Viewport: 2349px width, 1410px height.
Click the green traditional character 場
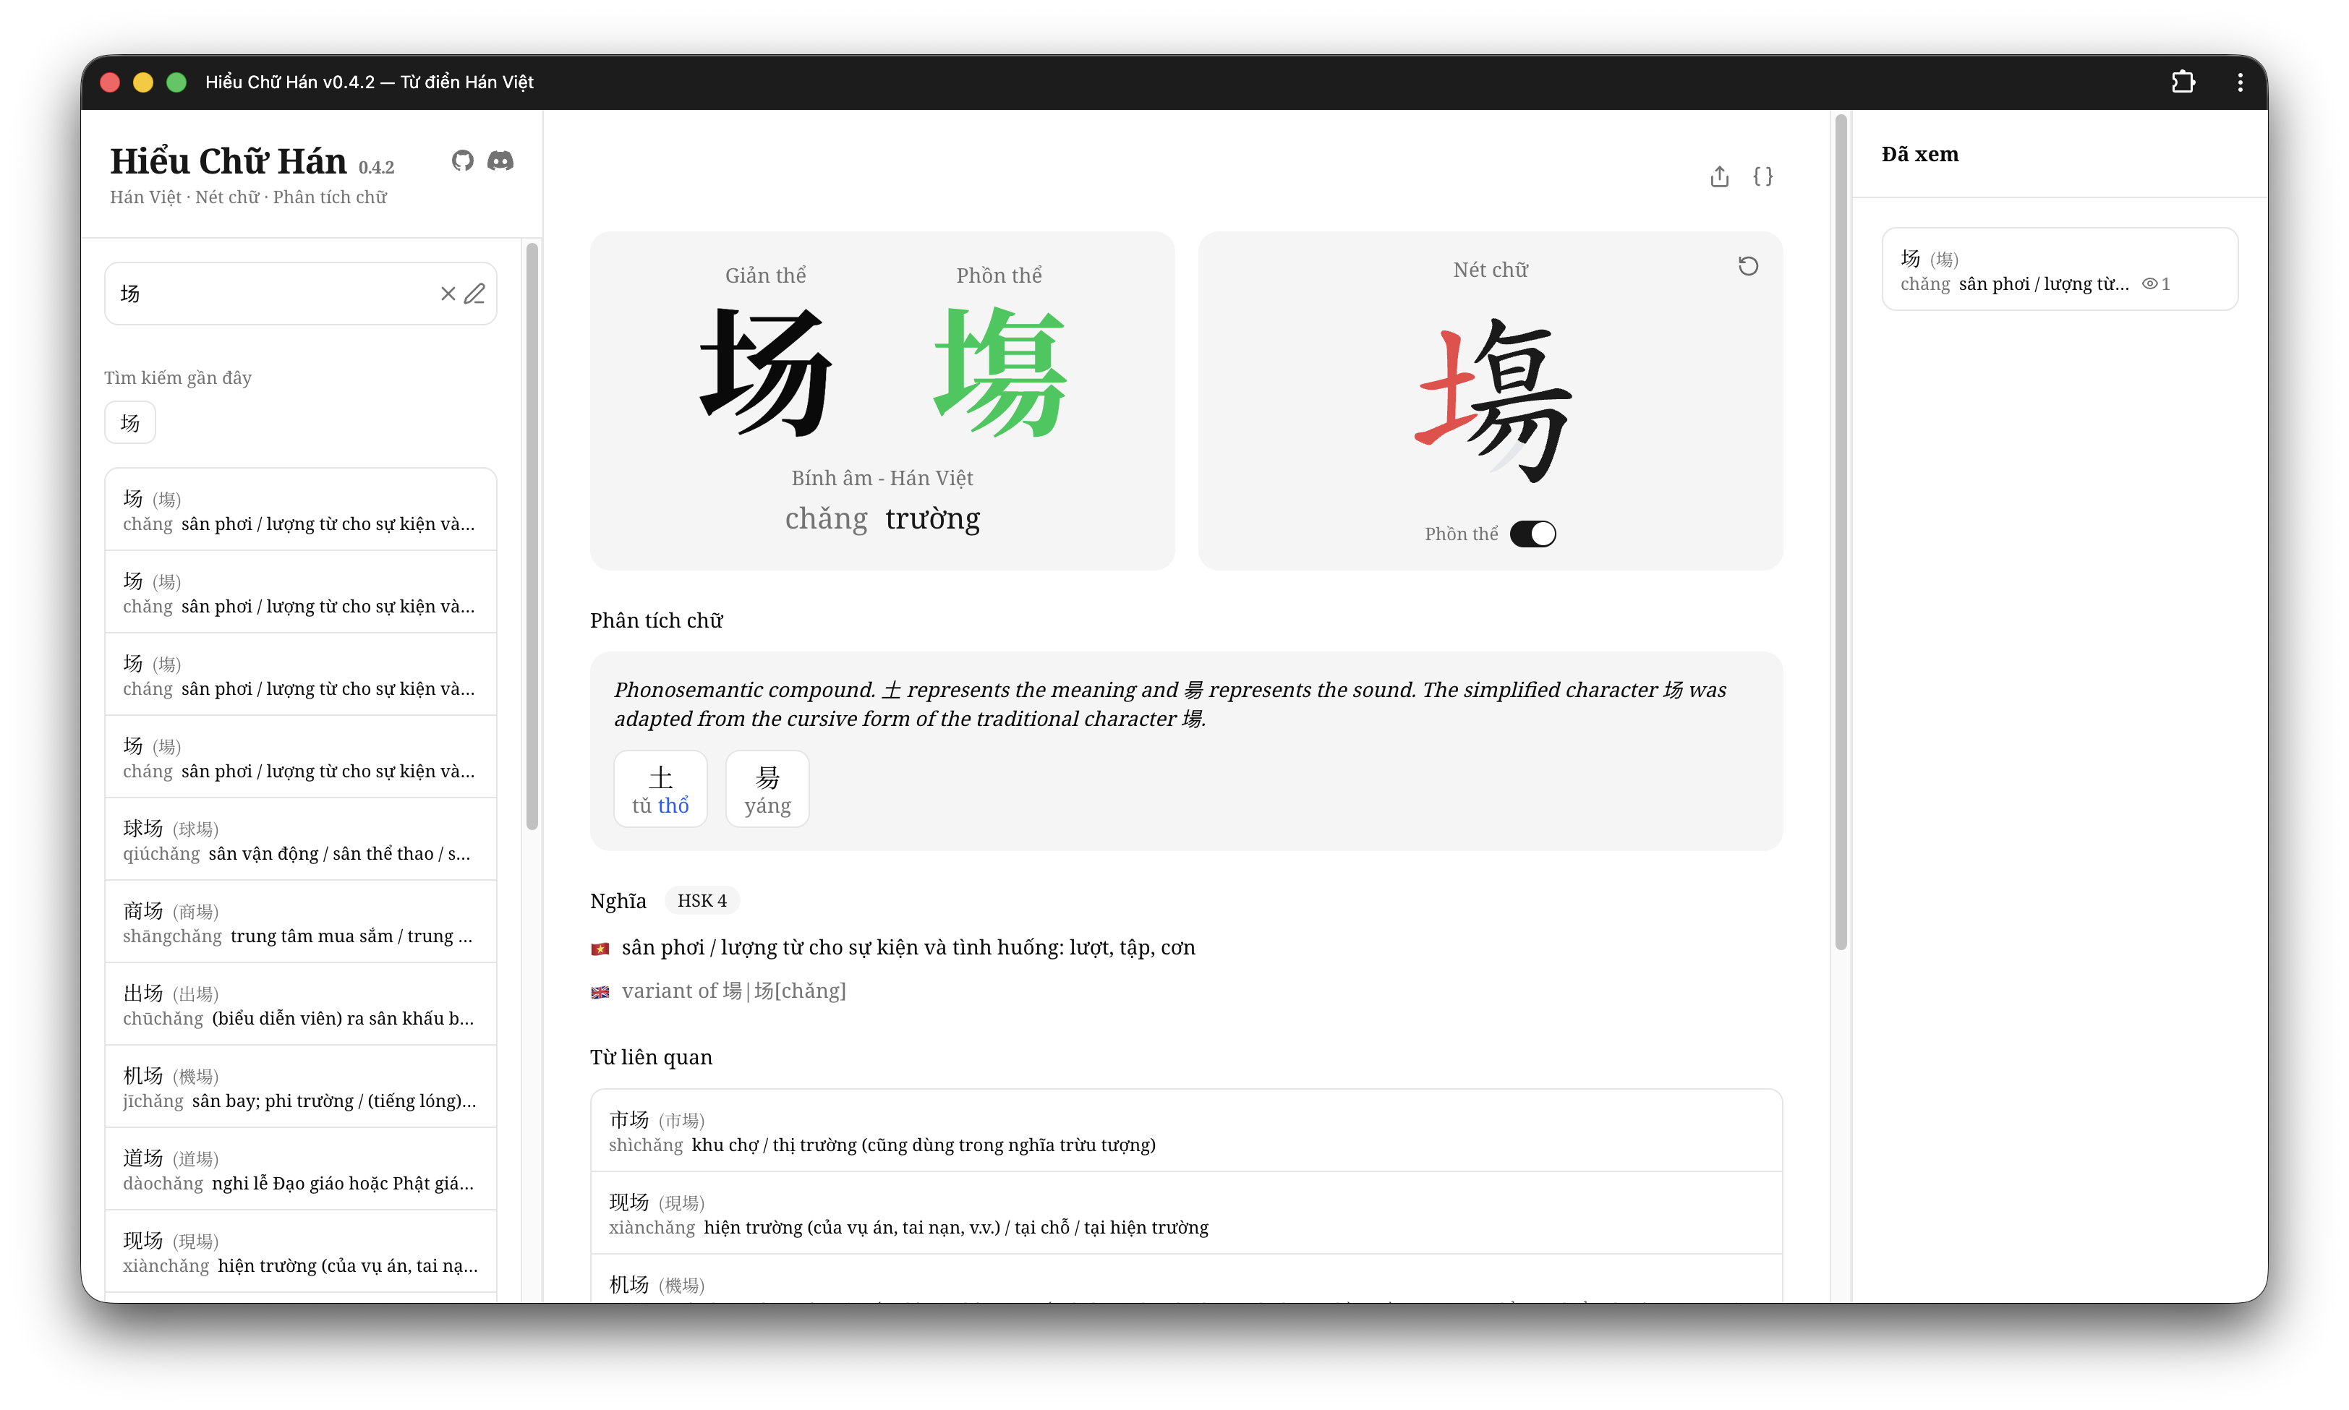tap(999, 372)
